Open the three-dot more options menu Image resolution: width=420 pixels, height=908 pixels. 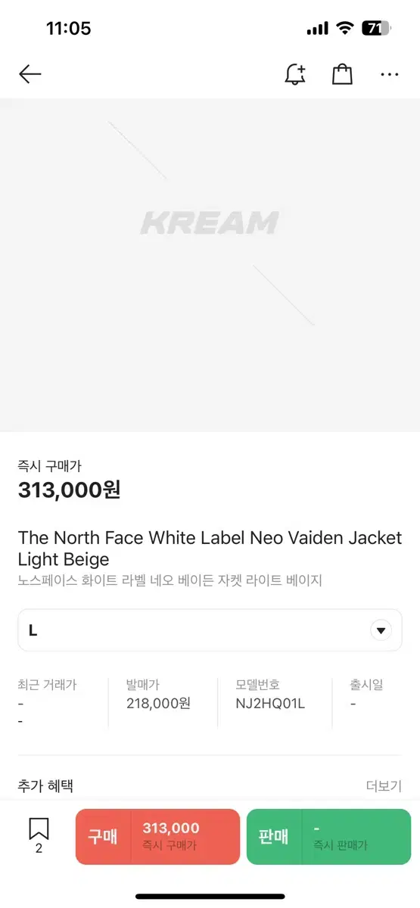[x=389, y=75]
